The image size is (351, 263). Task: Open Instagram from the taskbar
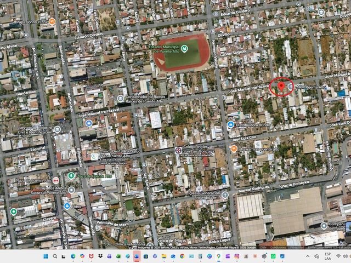point(236,256)
